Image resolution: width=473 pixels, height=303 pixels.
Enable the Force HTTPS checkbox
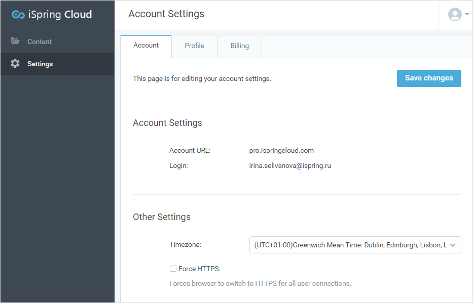[x=173, y=269]
